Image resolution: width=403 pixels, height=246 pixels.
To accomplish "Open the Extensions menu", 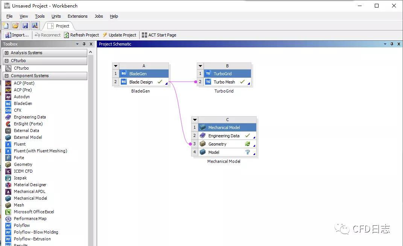I will (x=78, y=16).
